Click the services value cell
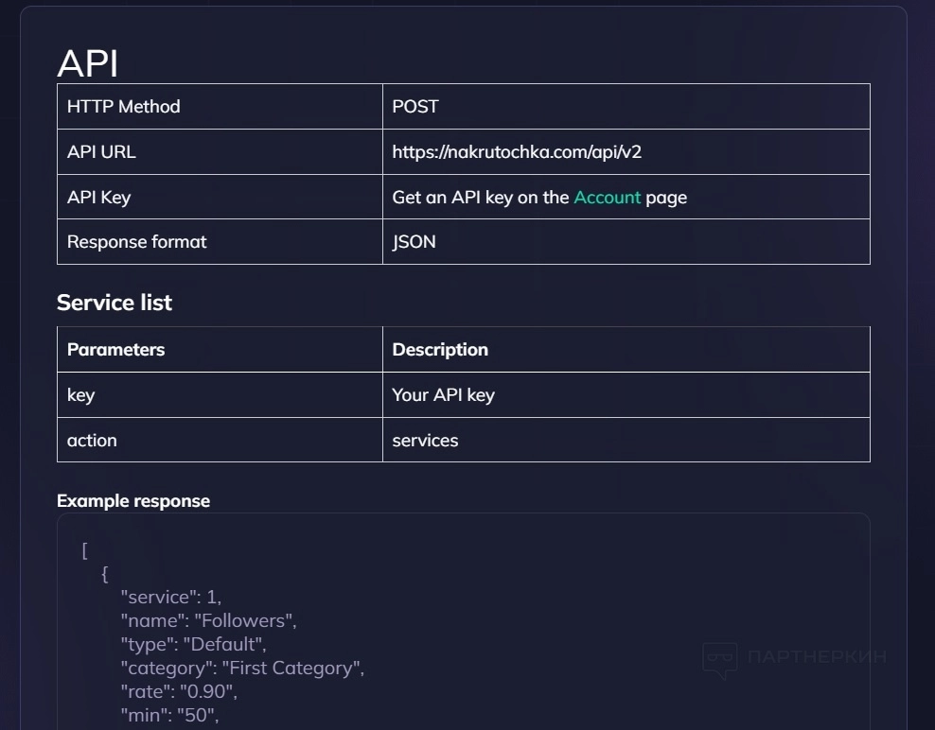This screenshot has height=730, width=935. 425,441
